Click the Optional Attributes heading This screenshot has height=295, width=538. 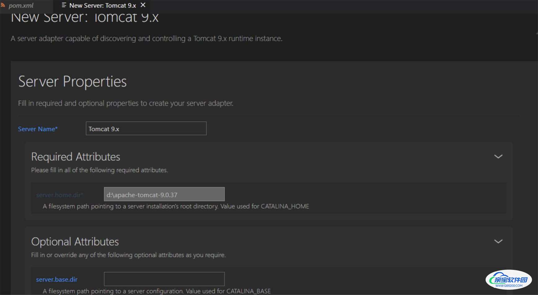(75, 242)
